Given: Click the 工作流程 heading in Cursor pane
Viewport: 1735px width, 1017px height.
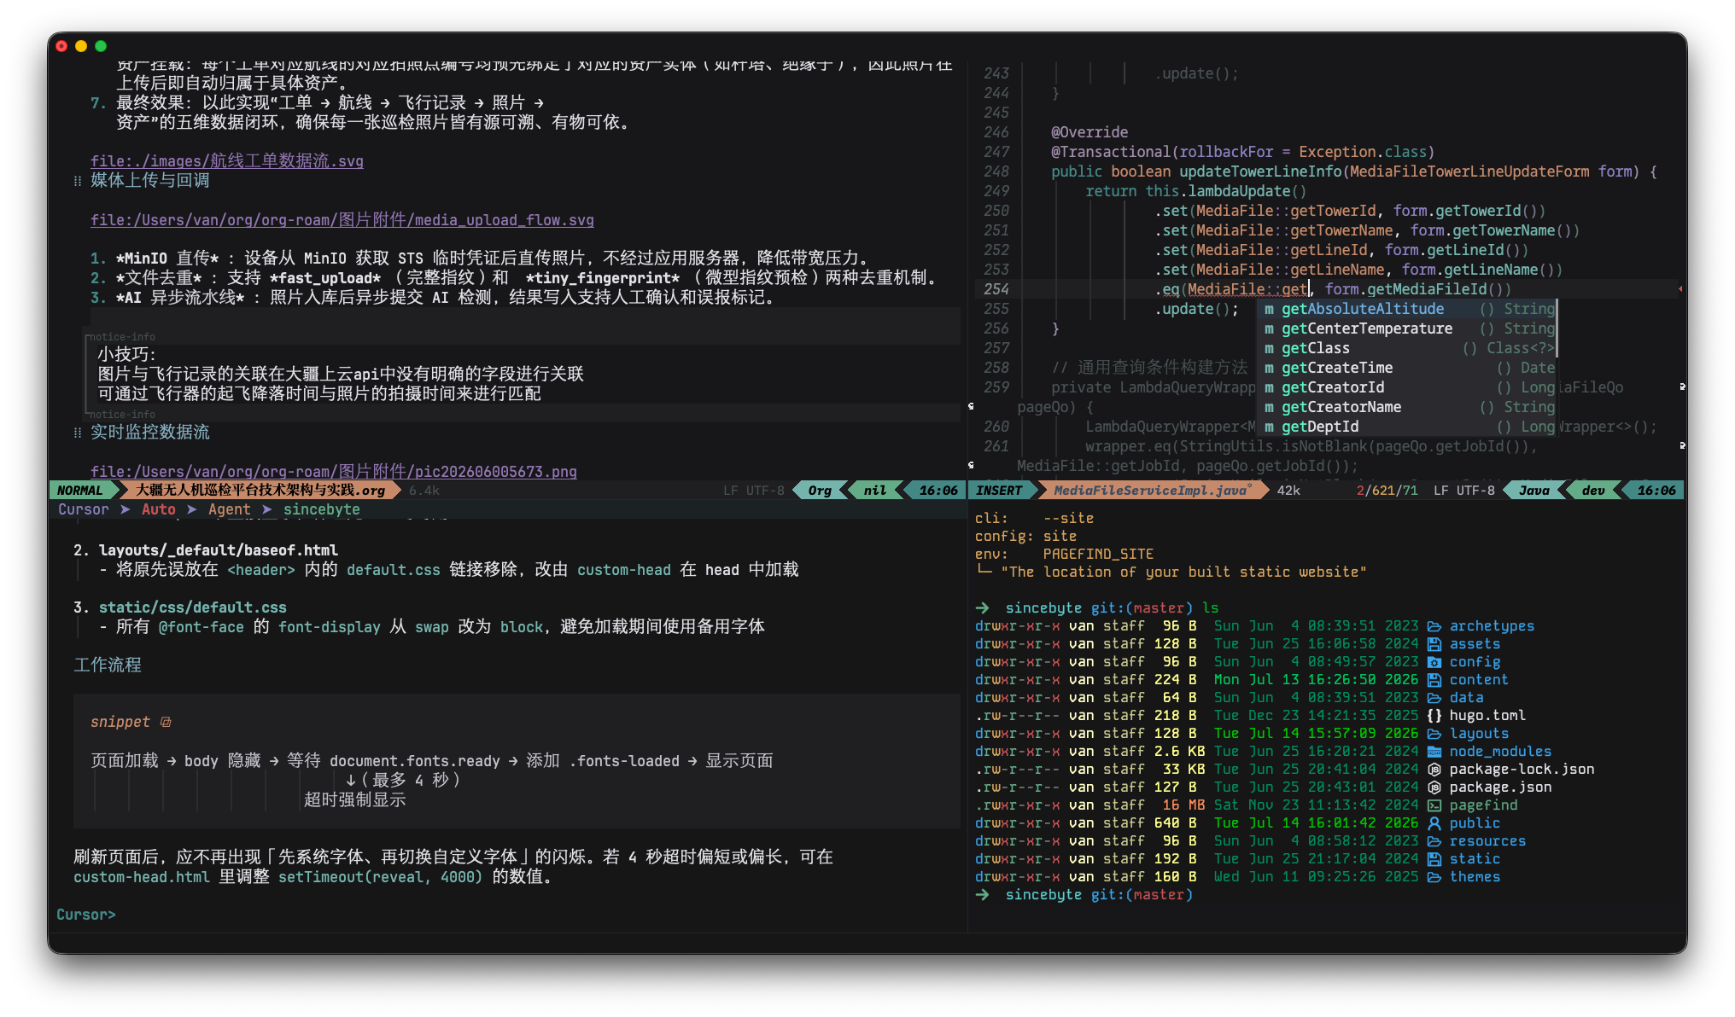Looking at the screenshot, I should tap(108, 665).
